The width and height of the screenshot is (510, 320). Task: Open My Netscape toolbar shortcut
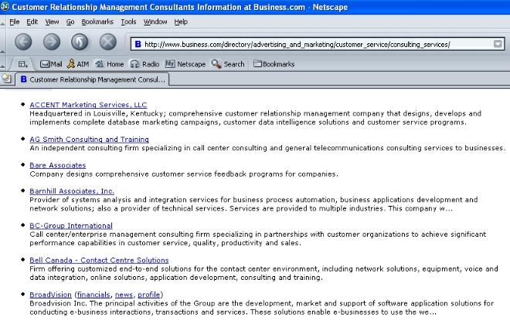[185, 64]
